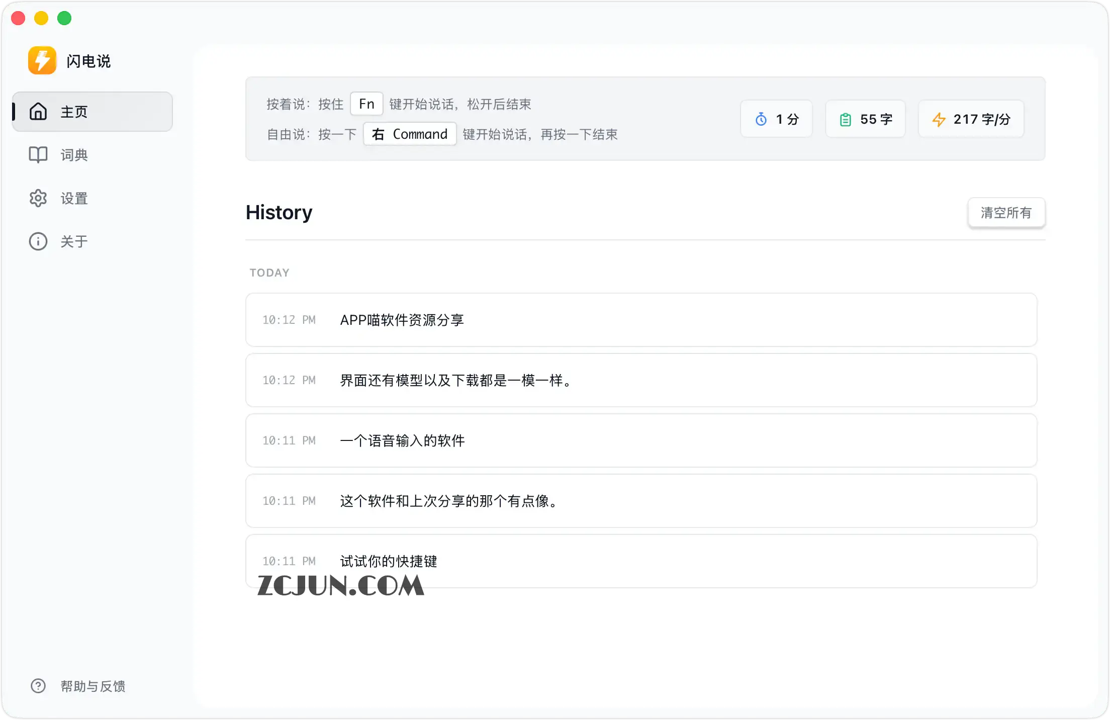Open the 主页 home page via the house icon
The width and height of the screenshot is (1110, 720).
point(38,112)
